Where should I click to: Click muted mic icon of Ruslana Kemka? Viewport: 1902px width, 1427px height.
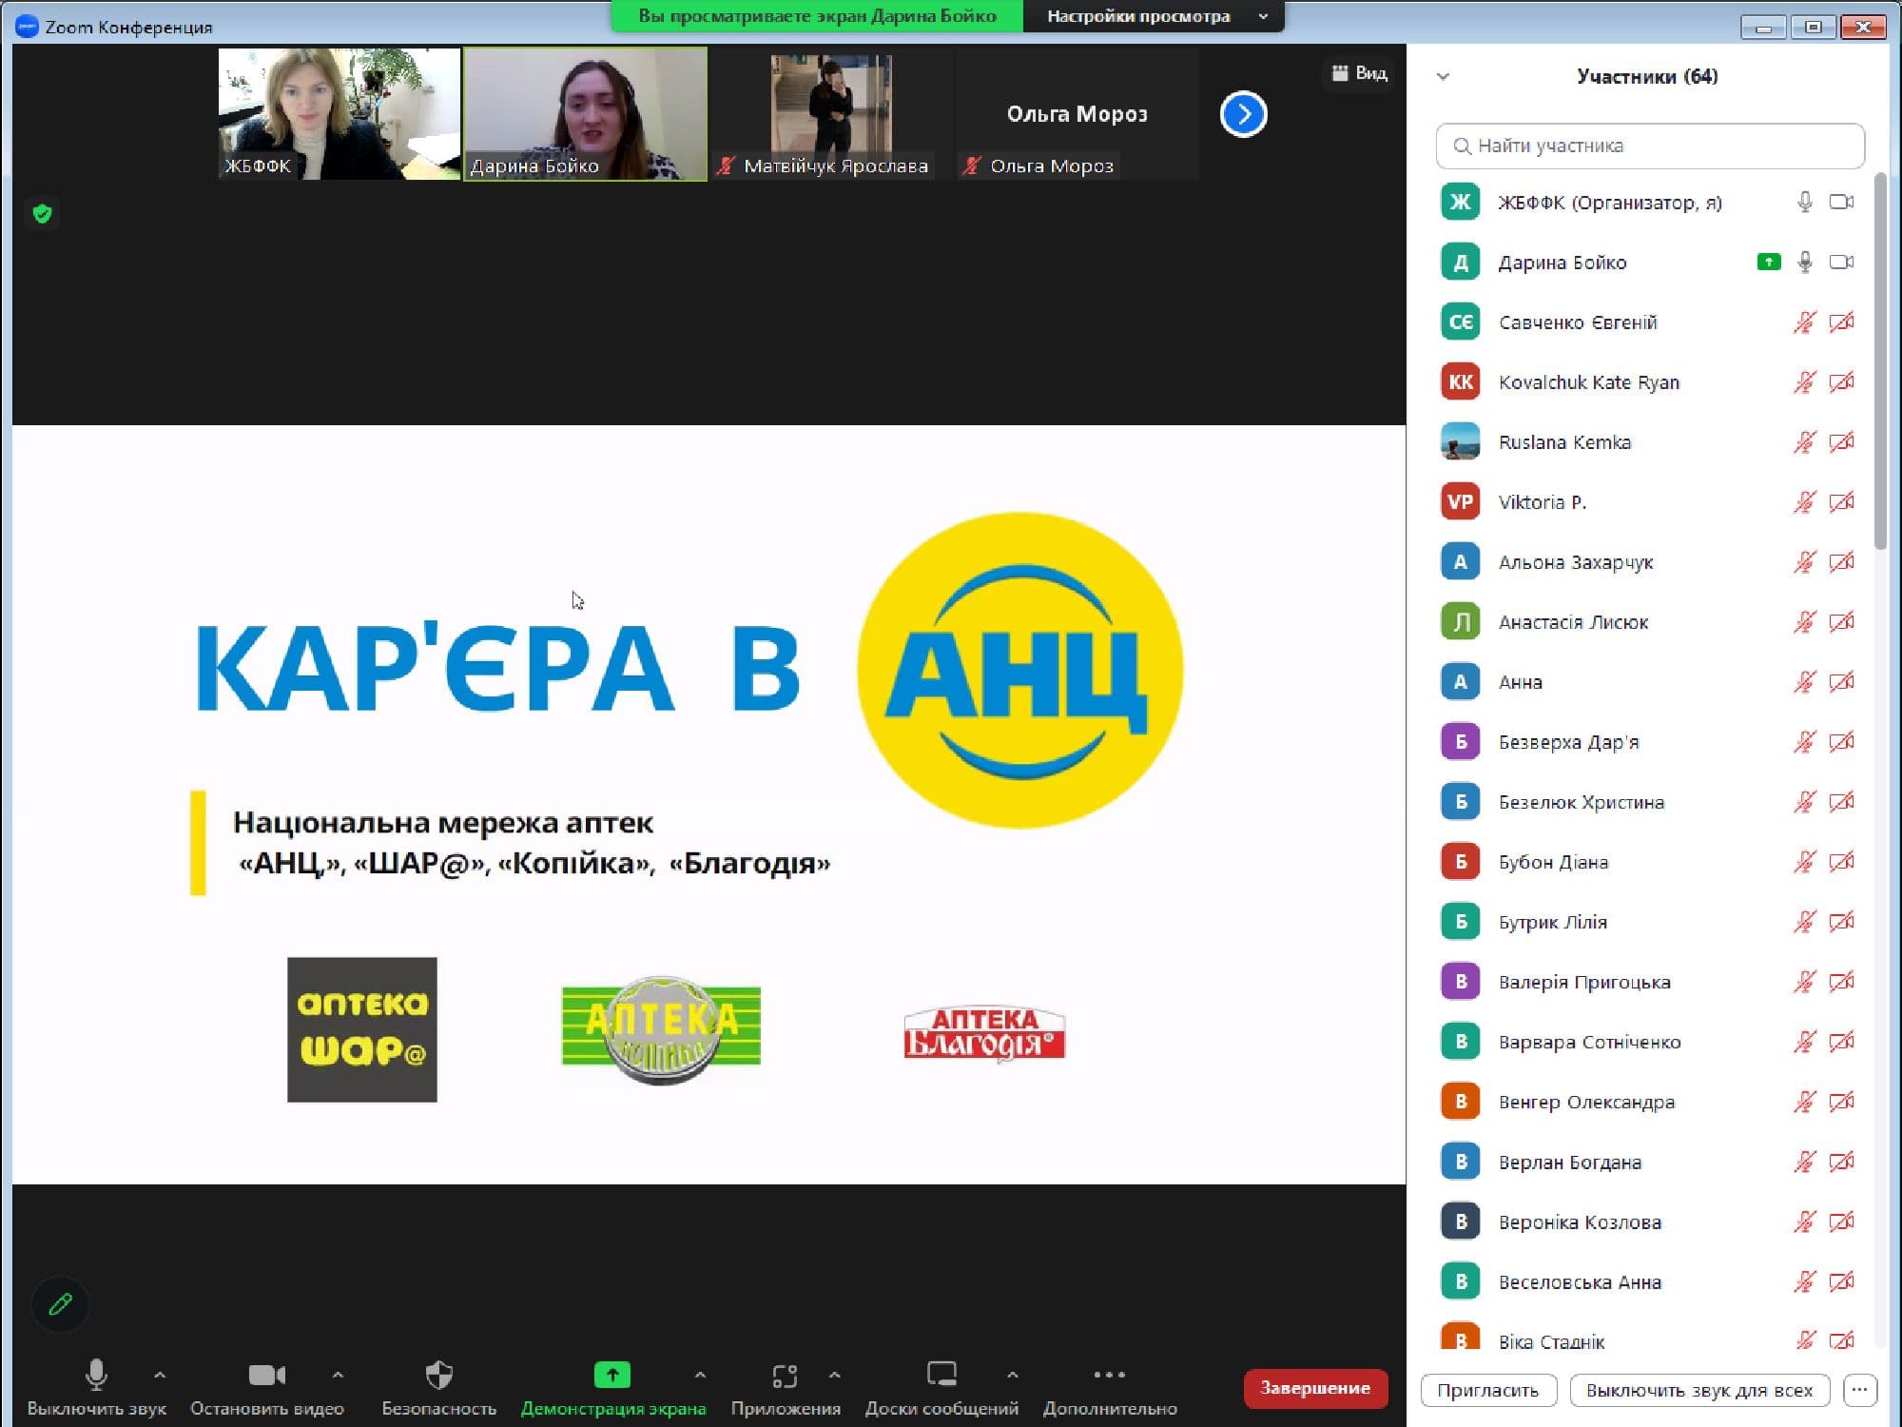tap(1804, 441)
